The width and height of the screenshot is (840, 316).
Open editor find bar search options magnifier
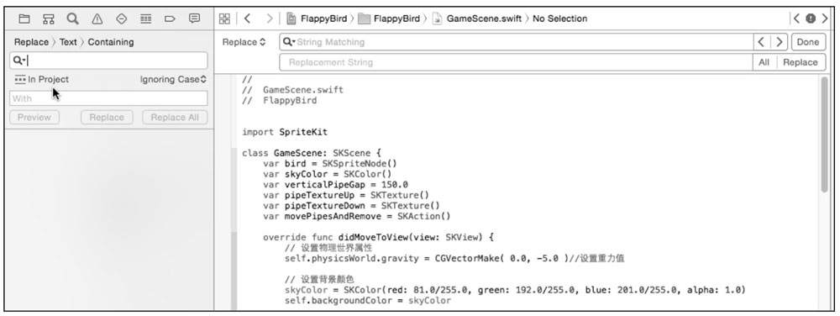click(289, 42)
